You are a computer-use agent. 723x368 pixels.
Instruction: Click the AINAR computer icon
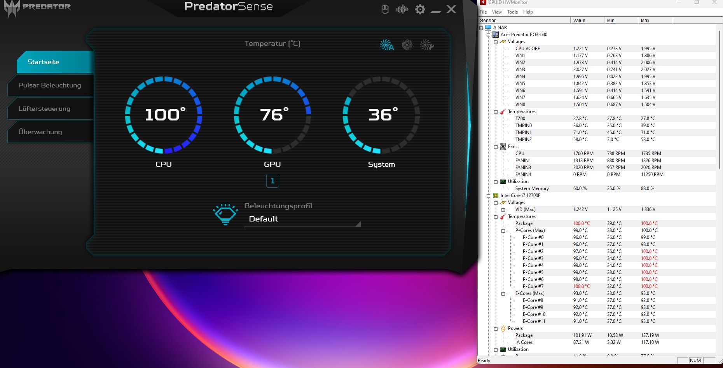click(488, 27)
